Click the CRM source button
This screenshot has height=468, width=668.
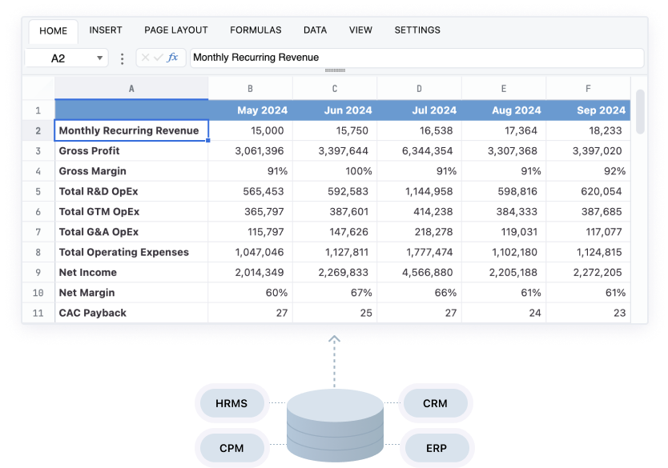pyautogui.click(x=435, y=403)
